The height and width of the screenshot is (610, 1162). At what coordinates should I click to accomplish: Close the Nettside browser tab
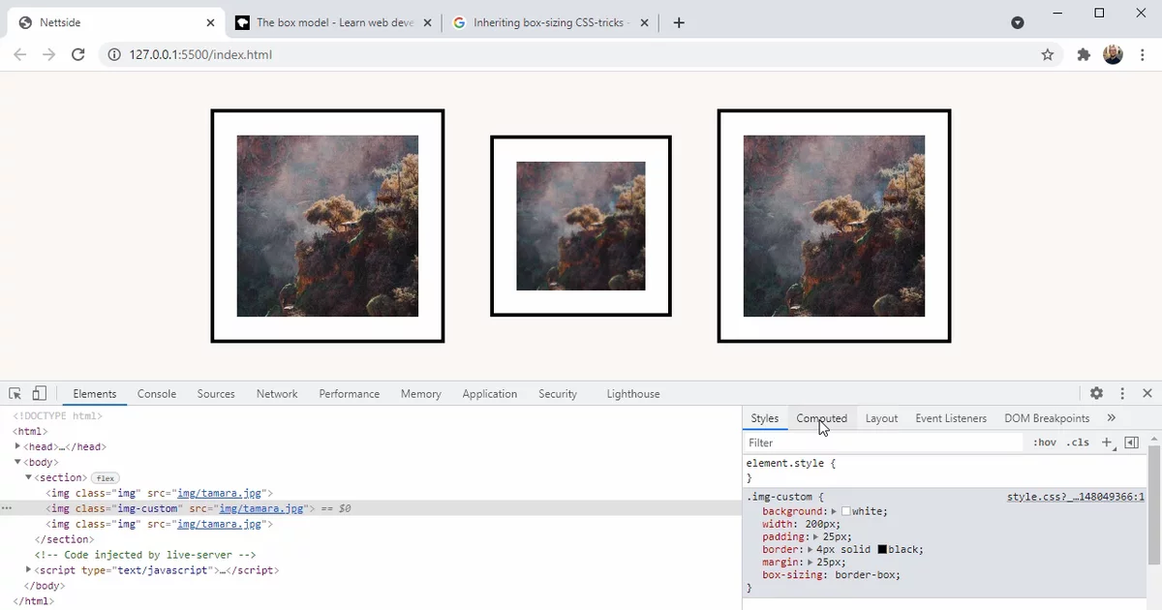211,22
